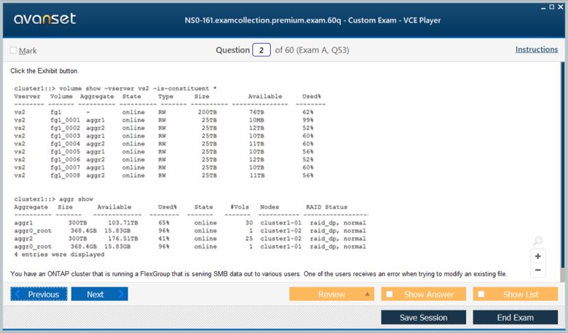Minimize the VCE Player window
This screenshot has height=333, width=568.
[543, 7]
